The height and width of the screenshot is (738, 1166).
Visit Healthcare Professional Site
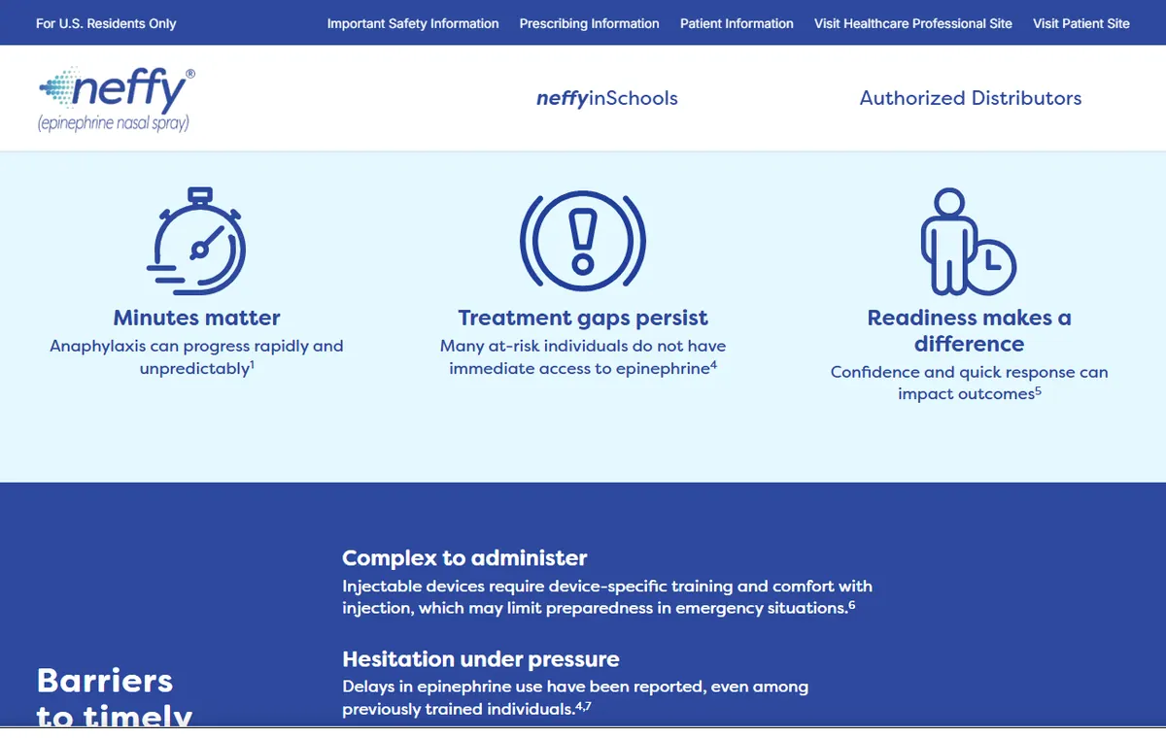(913, 23)
